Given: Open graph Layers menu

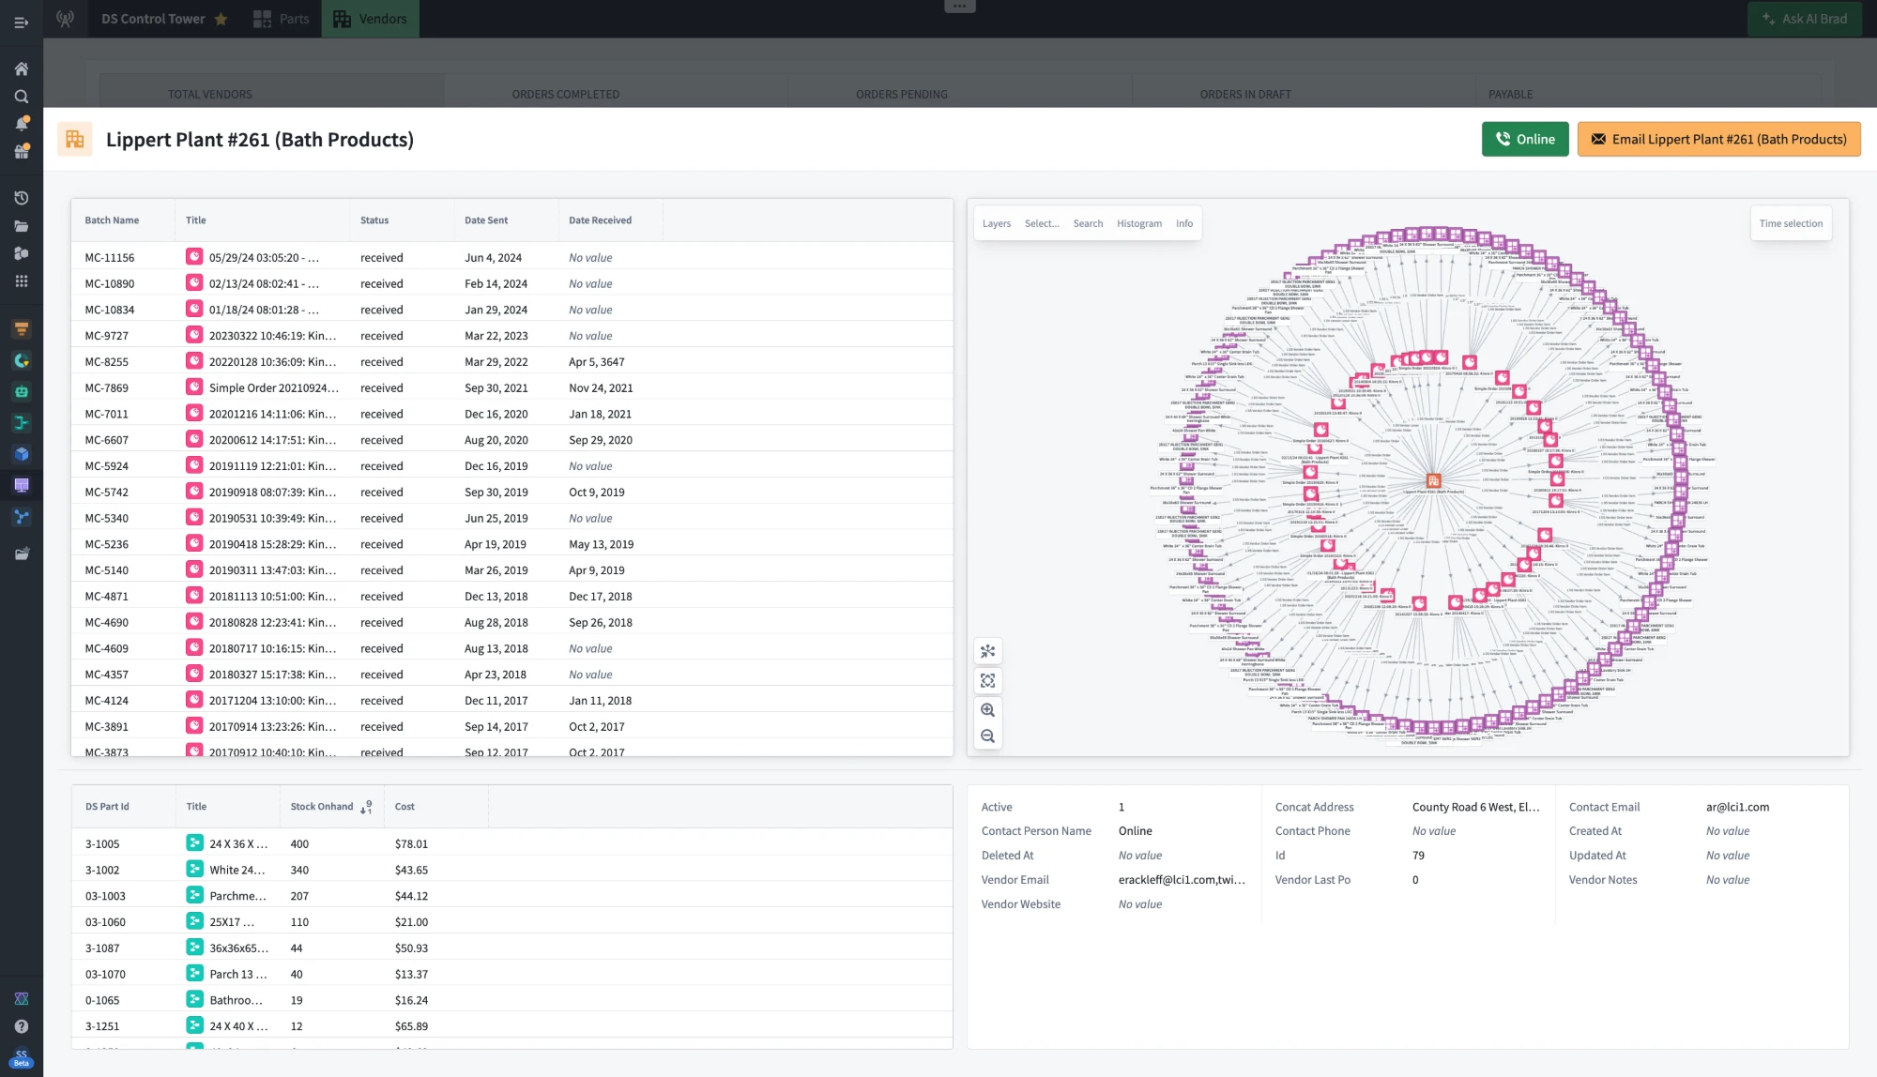Looking at the screenshot, I should tap(997, 224).
